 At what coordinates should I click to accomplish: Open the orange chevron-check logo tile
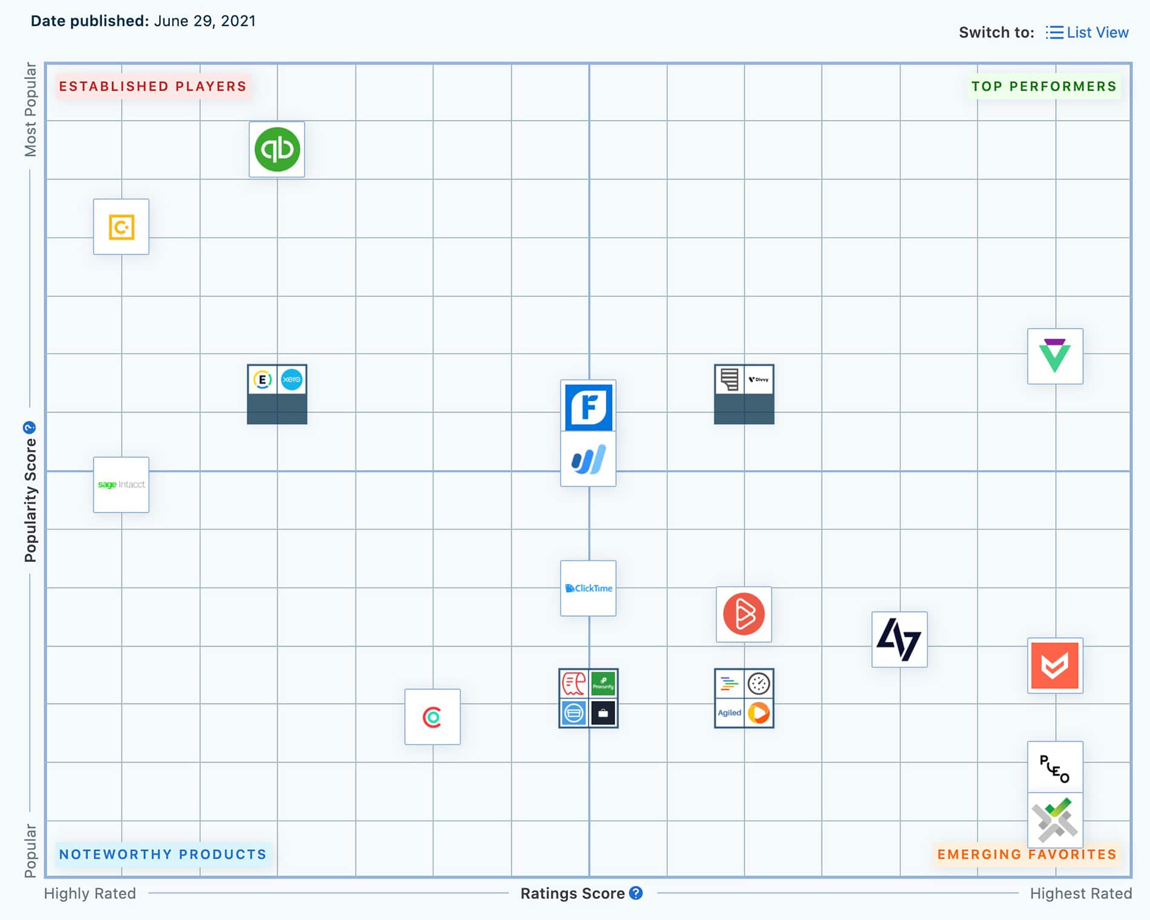(1055, 665)
